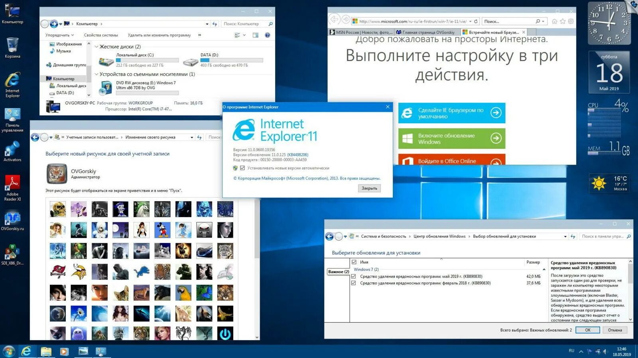This screenshot has width=638, height=358.
Task: Click the Отмена button in updates window
Action: pos(615,330)
